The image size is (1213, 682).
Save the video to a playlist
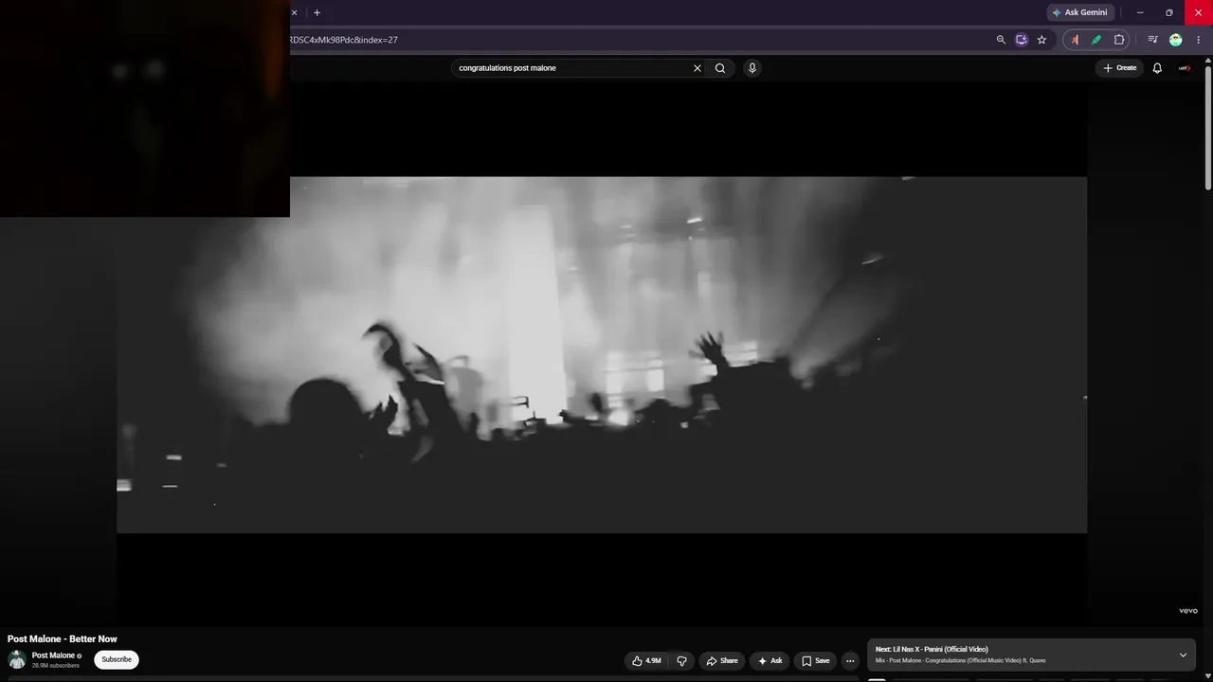pyautogui.click(x=815, y=661)
